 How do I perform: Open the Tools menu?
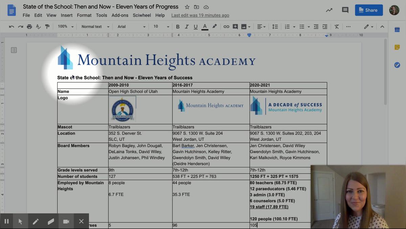(101, 15)
